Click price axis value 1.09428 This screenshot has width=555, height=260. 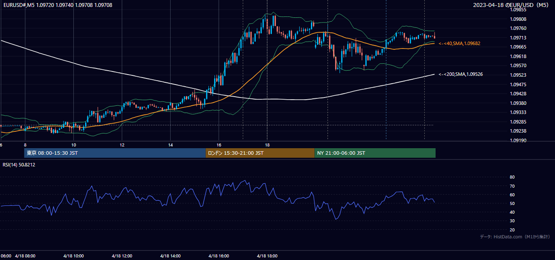pyautogui.click(x=518, y=94)
